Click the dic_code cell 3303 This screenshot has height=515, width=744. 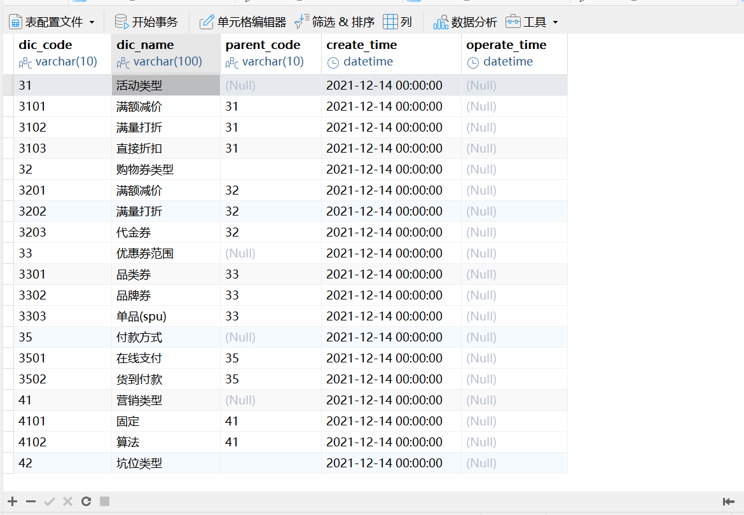32,316
